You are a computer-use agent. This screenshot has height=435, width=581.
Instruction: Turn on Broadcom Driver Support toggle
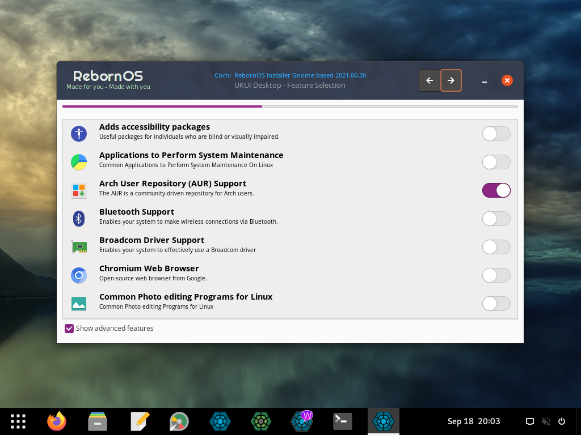click(x=496, y=247)
